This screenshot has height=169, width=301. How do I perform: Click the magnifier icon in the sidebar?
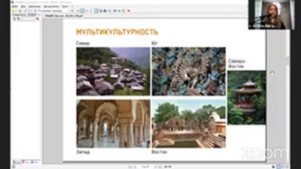click(38, 19)
